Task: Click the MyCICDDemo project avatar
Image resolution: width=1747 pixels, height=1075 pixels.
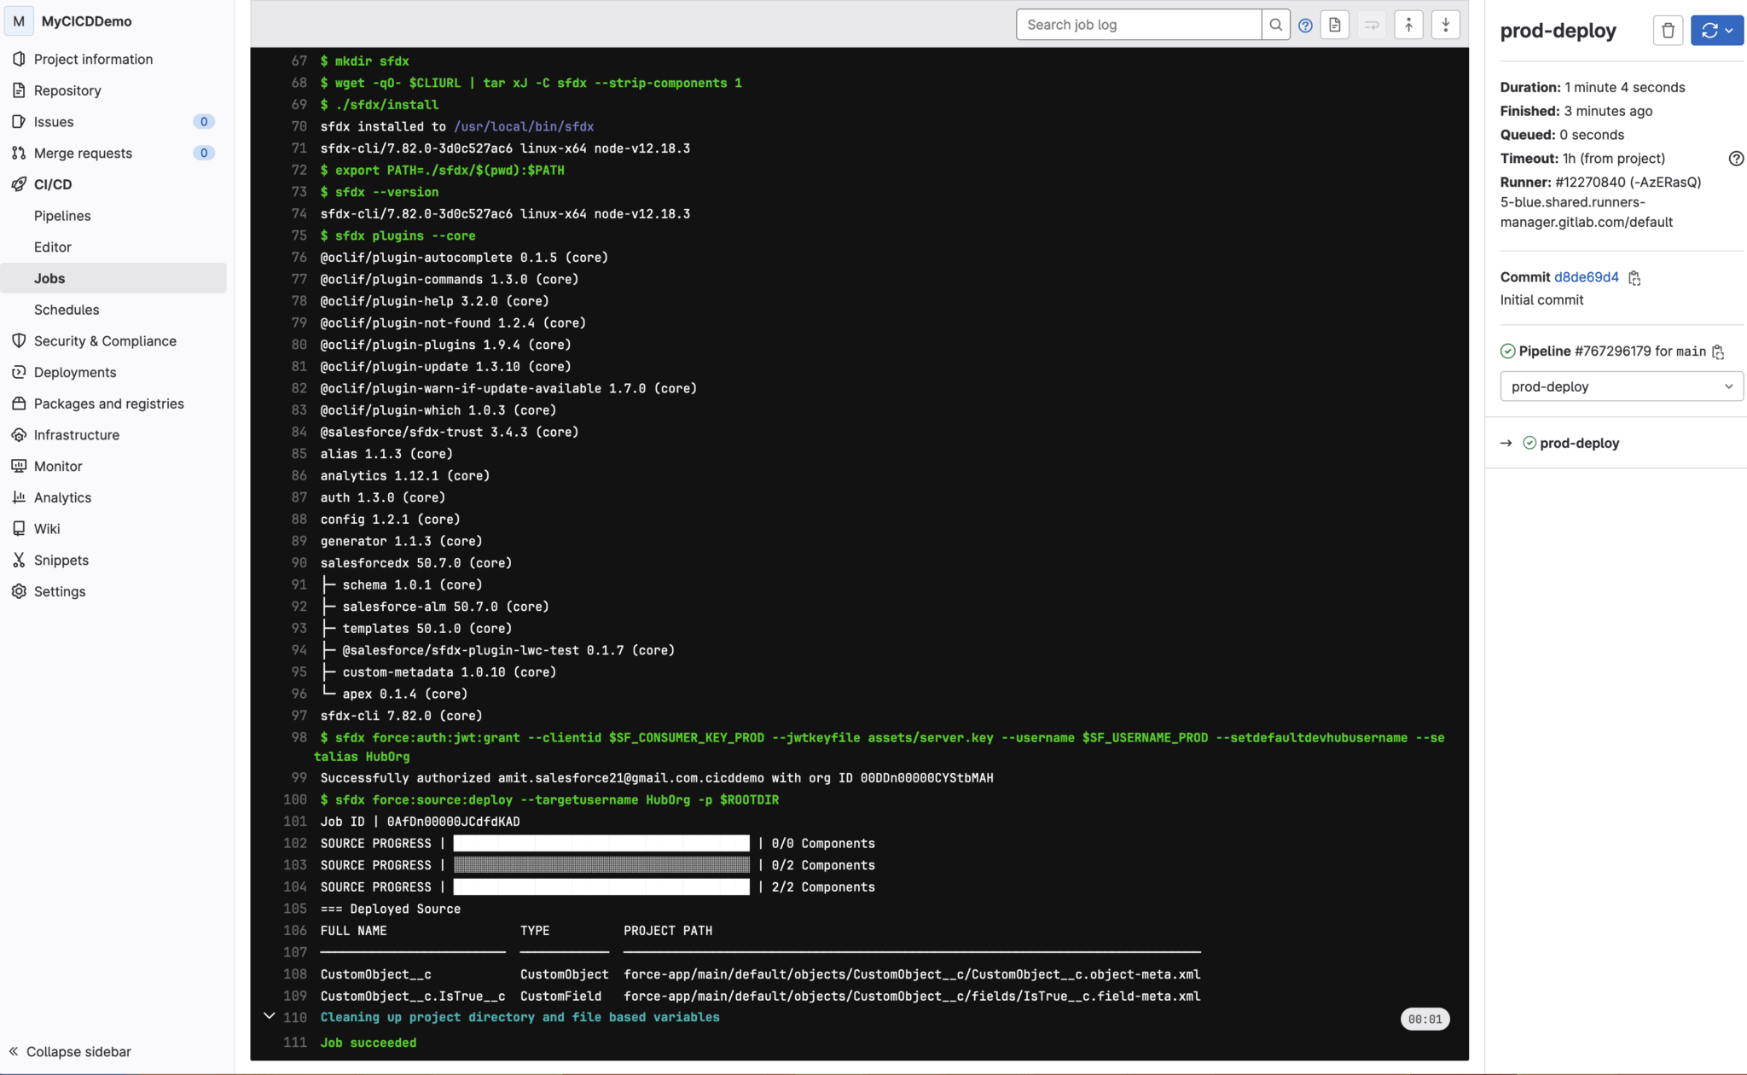Action: 18,20
